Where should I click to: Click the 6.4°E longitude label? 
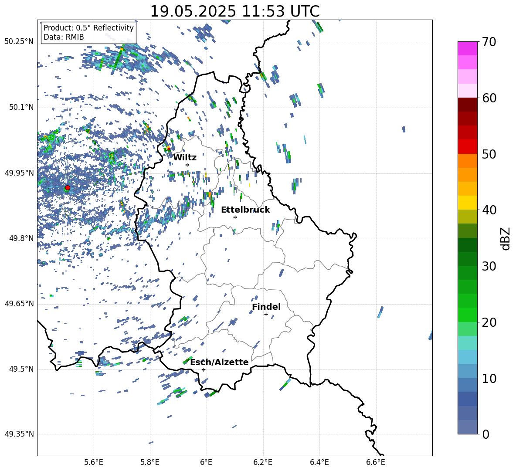[x=319, y=462]
